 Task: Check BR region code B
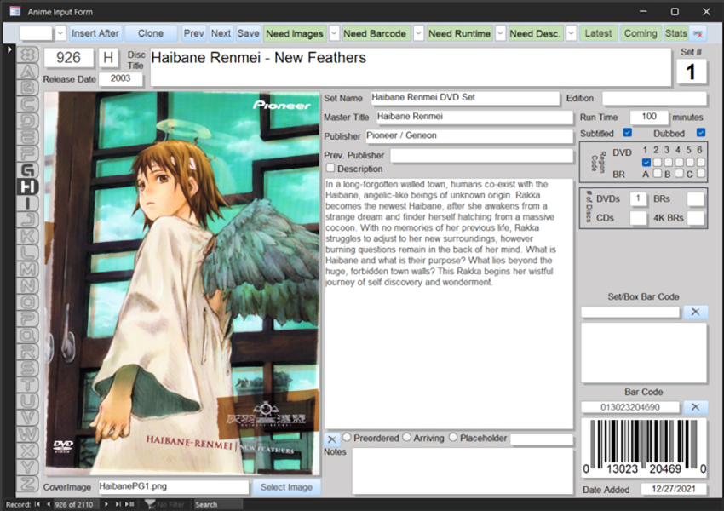[x=679, y=174]
